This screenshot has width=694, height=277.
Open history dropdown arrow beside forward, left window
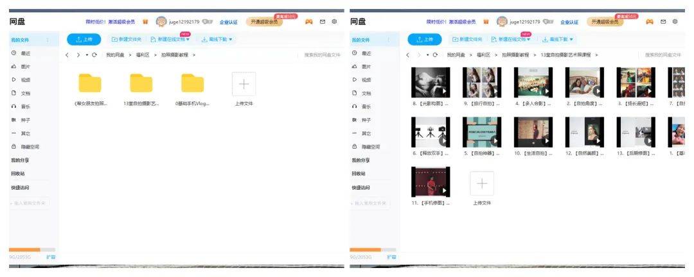coord(87,55)
